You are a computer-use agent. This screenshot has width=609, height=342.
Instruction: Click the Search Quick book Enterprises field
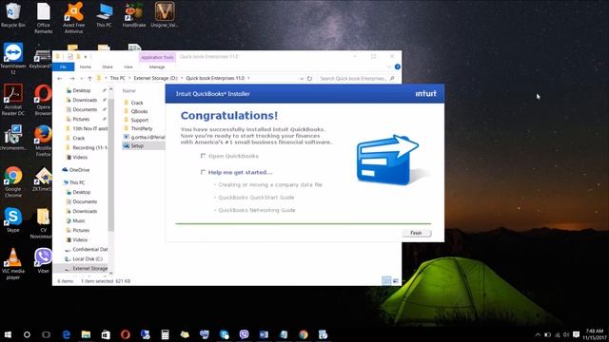tap(357, 78)
